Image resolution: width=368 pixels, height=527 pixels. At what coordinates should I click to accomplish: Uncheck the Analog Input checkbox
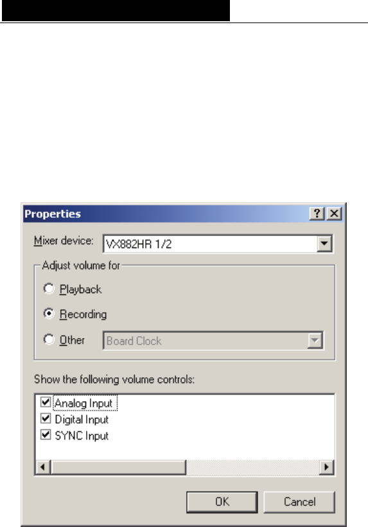tap(46, 402)
